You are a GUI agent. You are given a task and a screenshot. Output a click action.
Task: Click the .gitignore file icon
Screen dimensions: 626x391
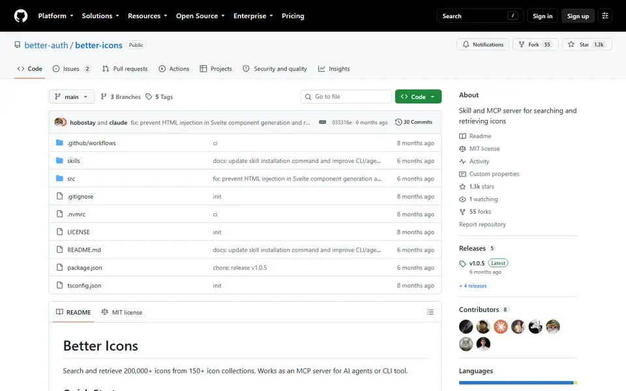pyautogui.click(x=59, y=196)
